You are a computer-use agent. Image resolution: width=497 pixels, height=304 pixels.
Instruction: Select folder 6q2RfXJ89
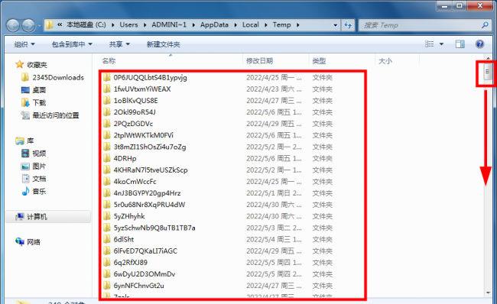(x=131, y=263)
